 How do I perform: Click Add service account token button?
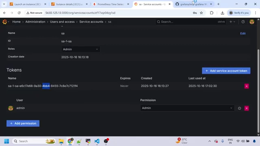226,71
